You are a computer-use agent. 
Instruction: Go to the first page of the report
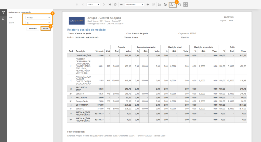pyautogui.click(x=77, y=5)
